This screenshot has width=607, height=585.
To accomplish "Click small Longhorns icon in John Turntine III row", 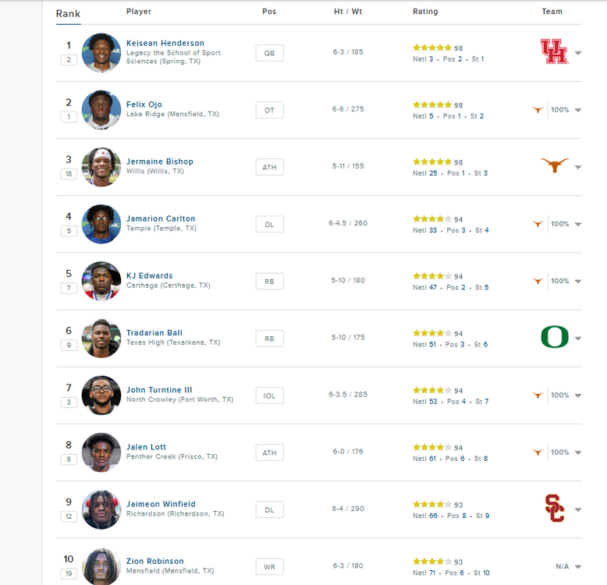I will click(x=538, y=395).
